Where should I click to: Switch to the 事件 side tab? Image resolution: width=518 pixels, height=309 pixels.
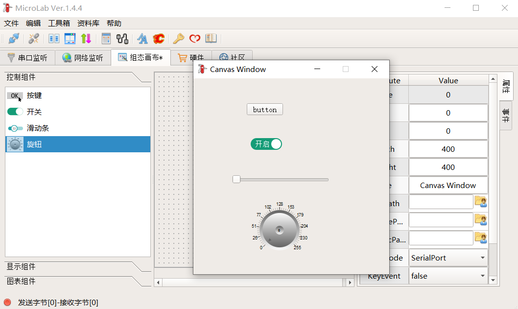[x=506, y=116]
